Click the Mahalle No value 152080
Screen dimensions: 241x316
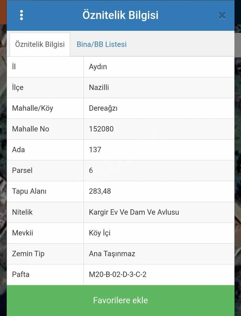pos(101,129)
